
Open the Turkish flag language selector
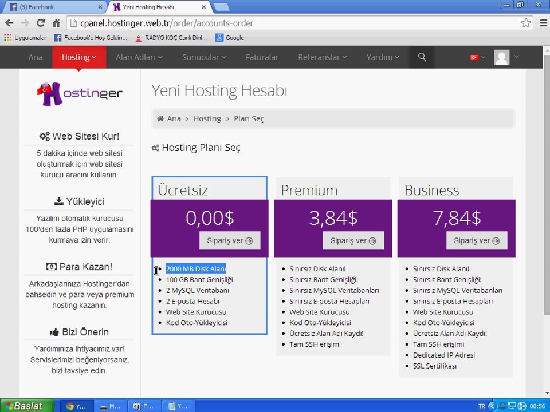[x=478, y=57]
